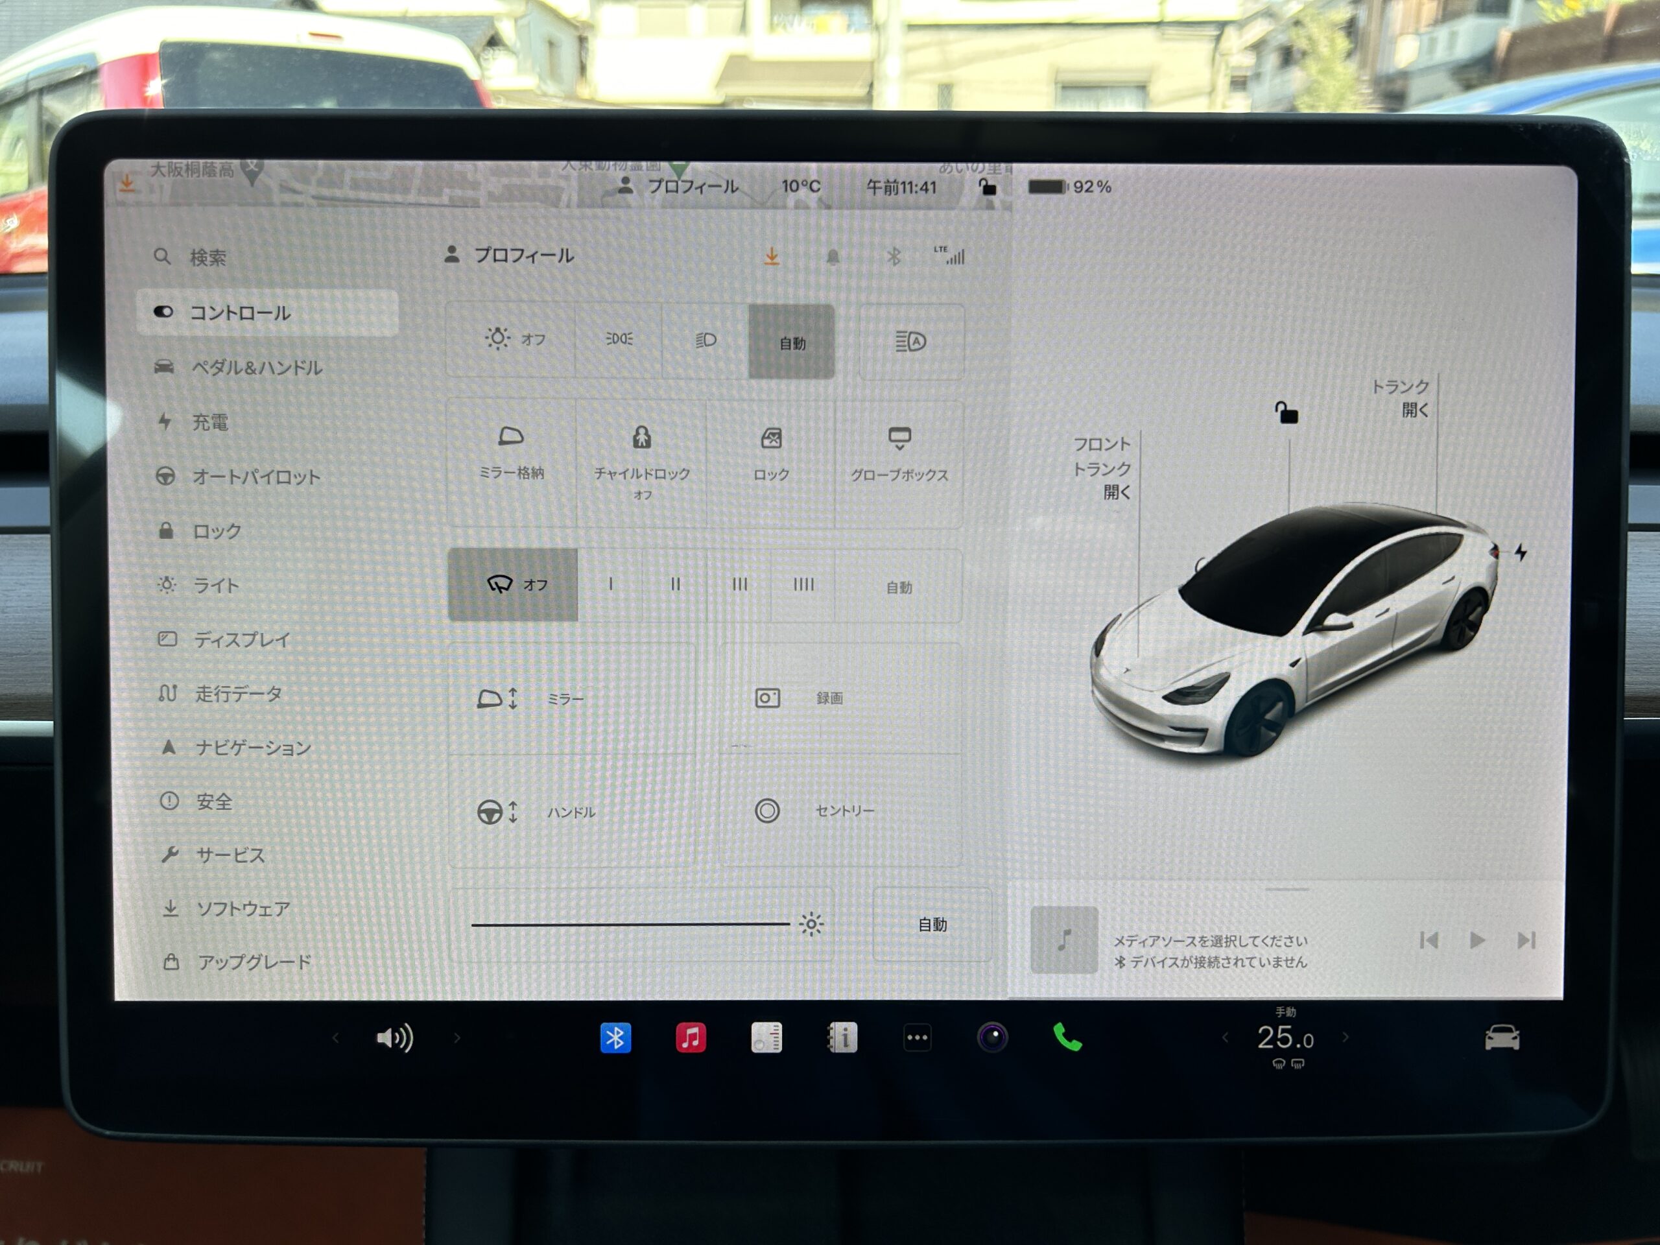Skip to previous track
1660x1245 pixels.
click(x=1429, y=940)
